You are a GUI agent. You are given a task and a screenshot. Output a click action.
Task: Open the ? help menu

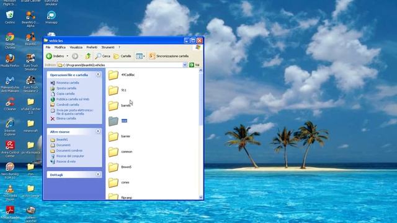click(x=119, y=47)
